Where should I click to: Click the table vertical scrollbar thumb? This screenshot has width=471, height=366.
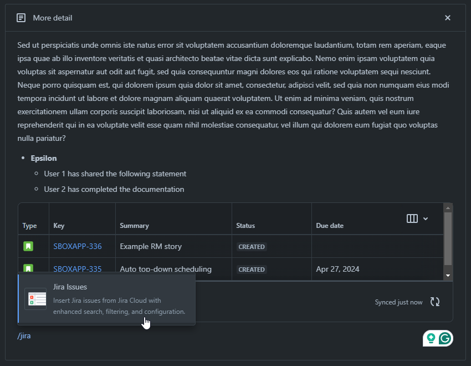point(448,239)
